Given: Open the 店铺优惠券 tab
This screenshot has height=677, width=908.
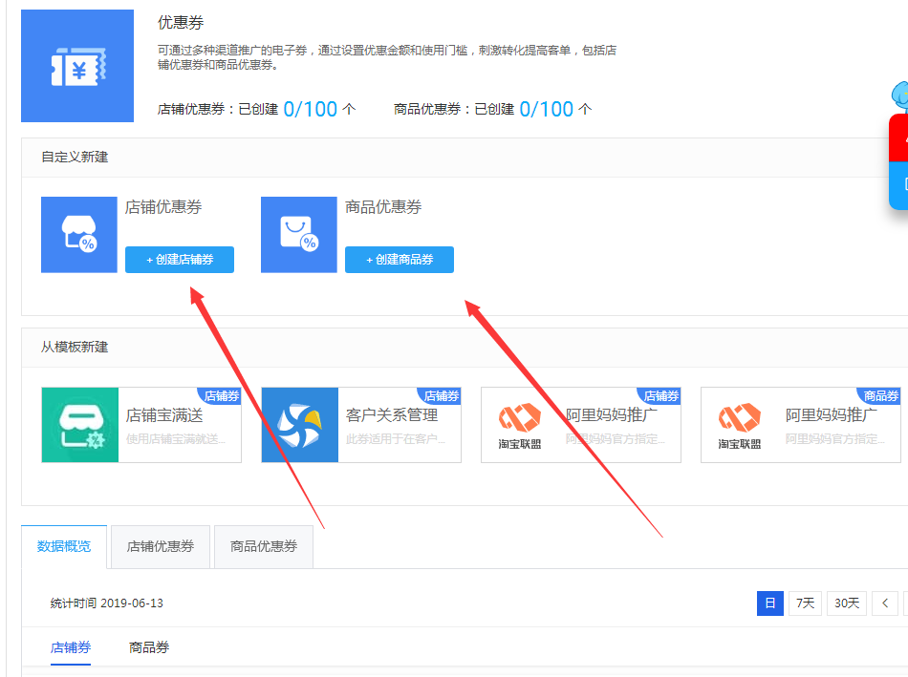Looking at the screenshot, I should (x=161, y=547).
